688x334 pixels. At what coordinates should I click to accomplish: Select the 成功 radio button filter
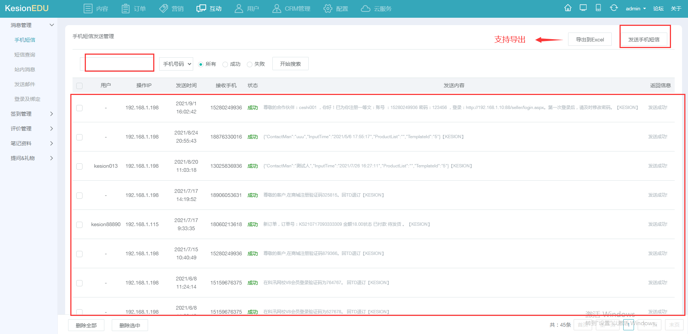click(x=225, y=64)
